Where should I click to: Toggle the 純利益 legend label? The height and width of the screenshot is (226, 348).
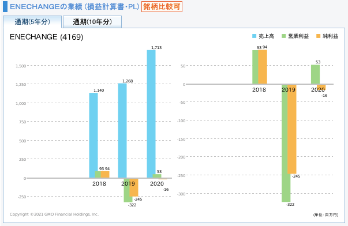pos(331,36)
